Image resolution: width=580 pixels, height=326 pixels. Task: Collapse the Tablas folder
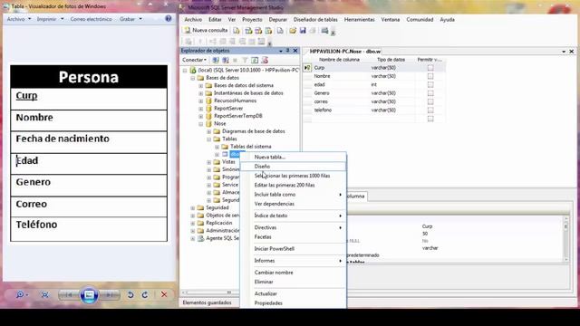tap(209, 139)
